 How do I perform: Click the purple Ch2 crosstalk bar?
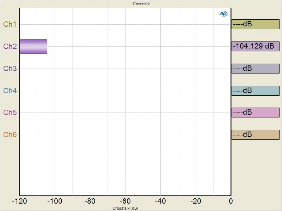[x=33, y=46]
